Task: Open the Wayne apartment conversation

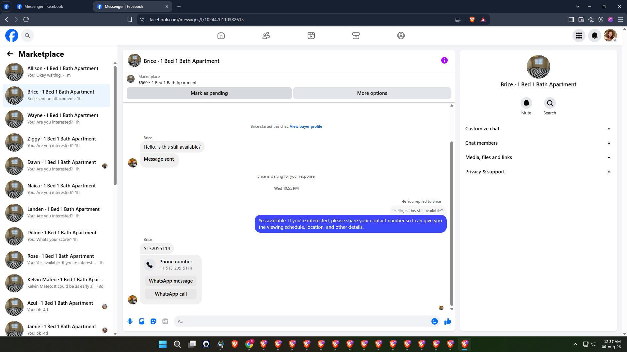Action: pos(56,119)
